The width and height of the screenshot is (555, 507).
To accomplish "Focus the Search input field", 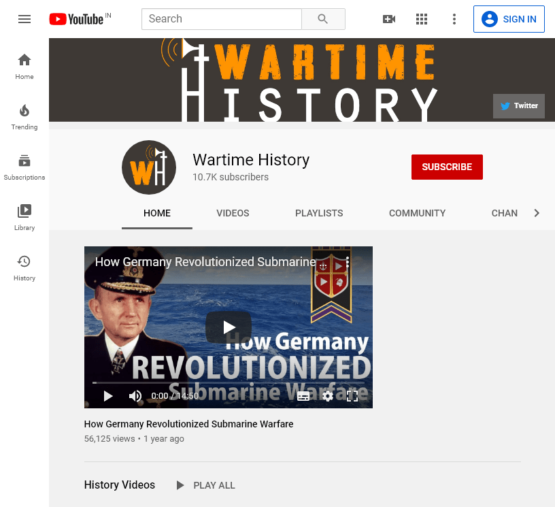I will [x=222, y=19].
